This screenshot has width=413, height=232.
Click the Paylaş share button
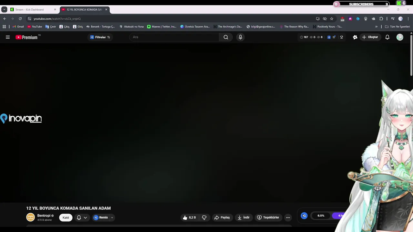[x=222, y=217]
